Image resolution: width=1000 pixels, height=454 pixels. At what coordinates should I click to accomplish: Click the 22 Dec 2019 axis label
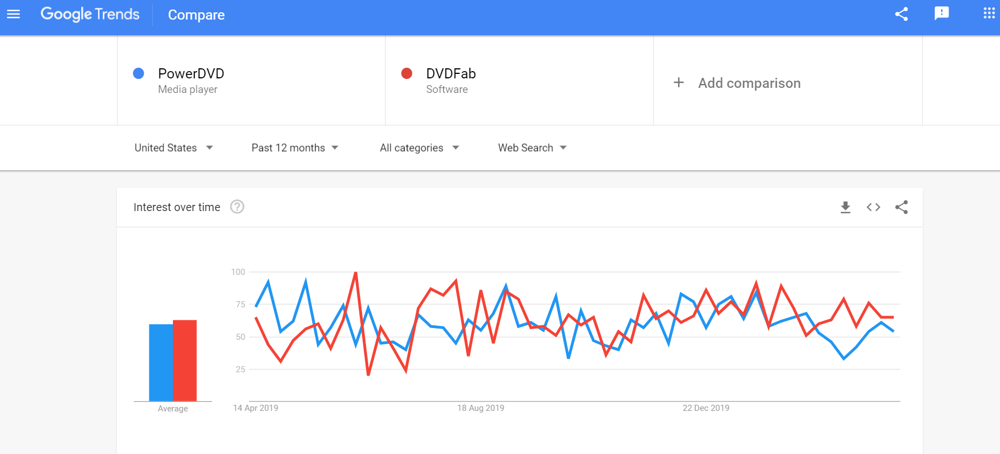coord(706,408)
